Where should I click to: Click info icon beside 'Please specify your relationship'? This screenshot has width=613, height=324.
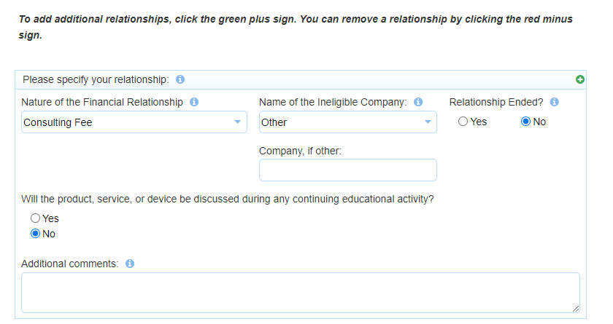coord(180,79)
